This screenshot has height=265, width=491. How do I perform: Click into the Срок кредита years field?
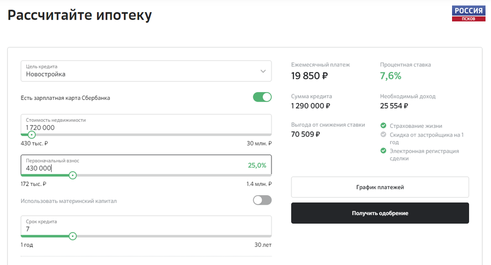pos(146,225)
